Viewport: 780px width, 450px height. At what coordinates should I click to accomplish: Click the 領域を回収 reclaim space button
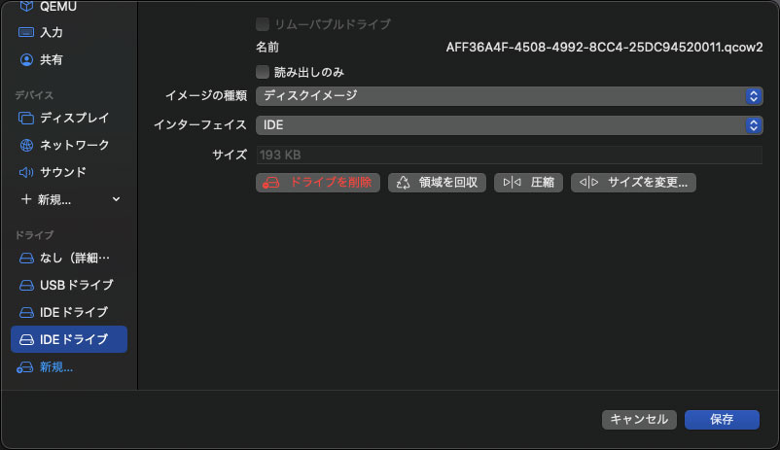(437, 183)
